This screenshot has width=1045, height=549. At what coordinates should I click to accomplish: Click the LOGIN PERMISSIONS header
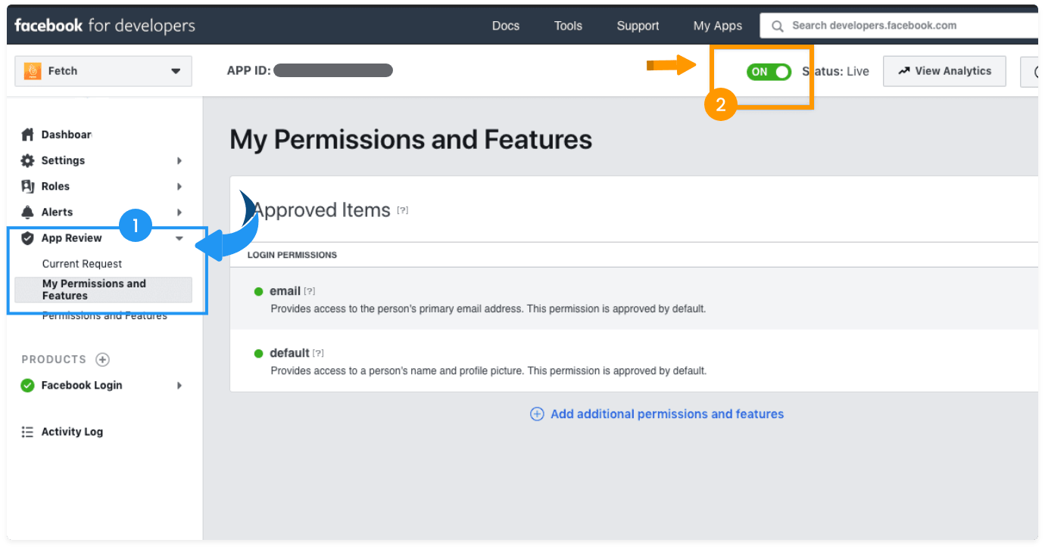pos(292,255)
